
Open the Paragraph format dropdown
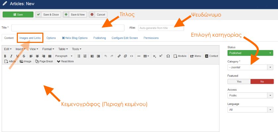point(64,56)
